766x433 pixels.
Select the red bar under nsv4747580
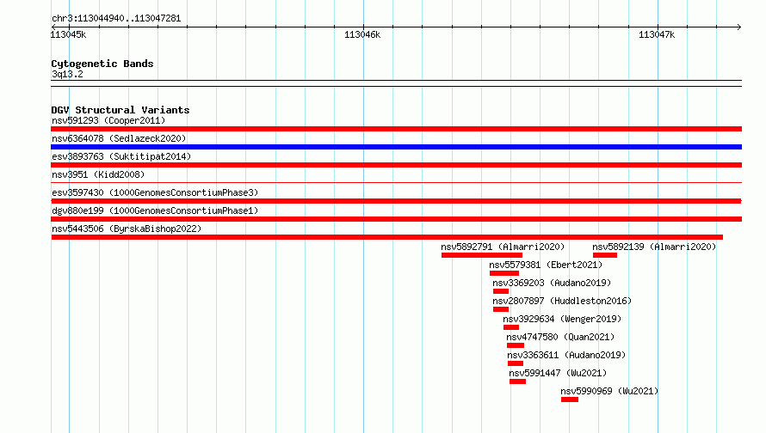point(516,345)
